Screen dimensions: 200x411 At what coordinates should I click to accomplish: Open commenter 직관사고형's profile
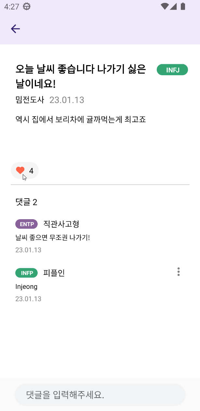click(61, 224)
